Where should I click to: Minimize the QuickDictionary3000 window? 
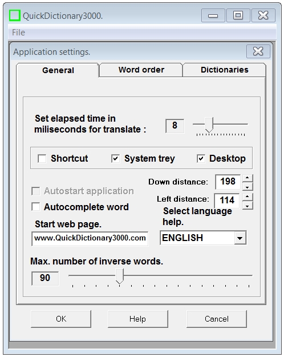pyautogui.click(x=213, y=15)
